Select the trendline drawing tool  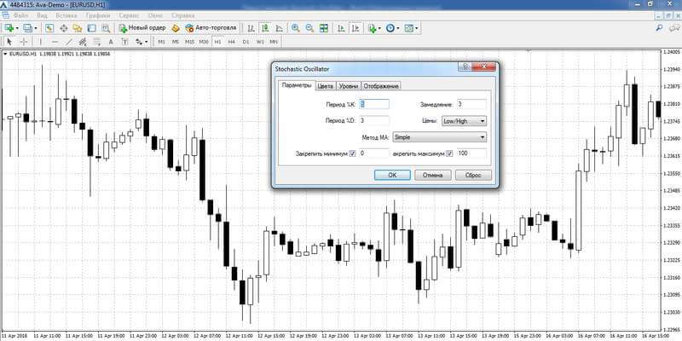69,42
